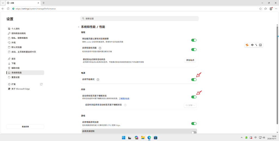Open network status tray icon
The image size is (279, 141).
tap(260, 137)
